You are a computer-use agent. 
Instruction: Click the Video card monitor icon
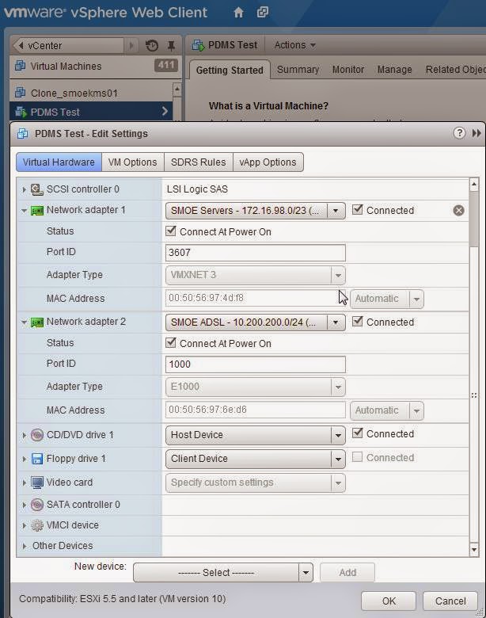37,483
